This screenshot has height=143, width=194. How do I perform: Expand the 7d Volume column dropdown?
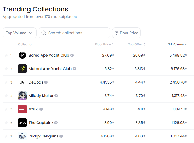click(177, 44)
